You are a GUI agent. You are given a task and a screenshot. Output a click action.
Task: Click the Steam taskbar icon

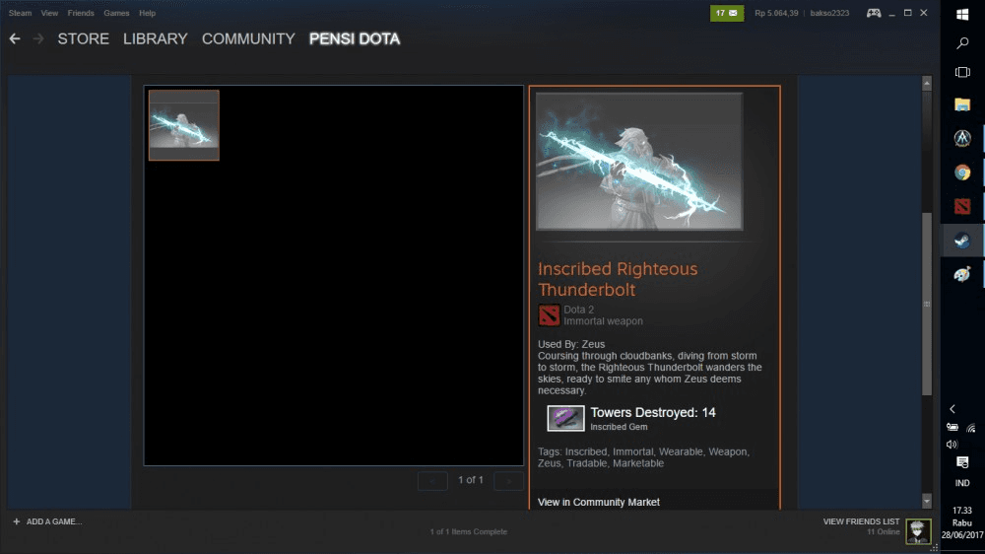(961, 241)
